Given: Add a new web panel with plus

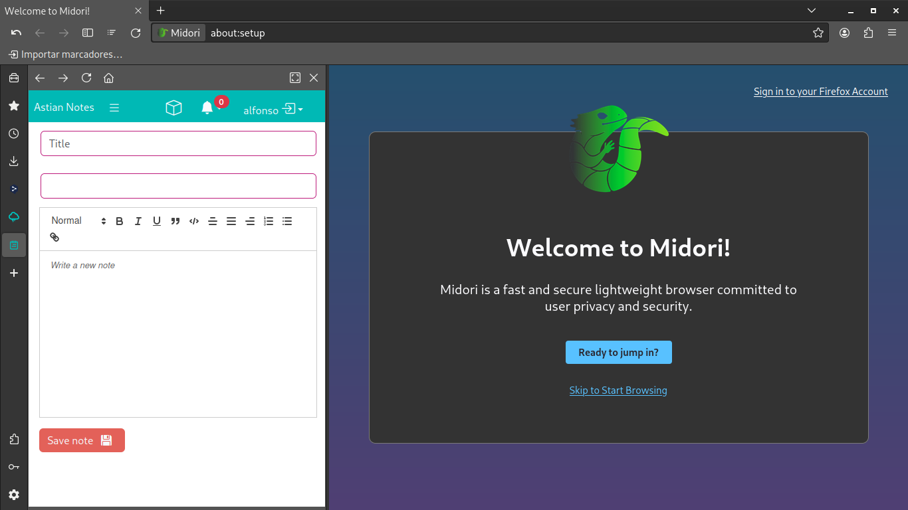Looking at the screenshot, I should [x=14, y=273].
